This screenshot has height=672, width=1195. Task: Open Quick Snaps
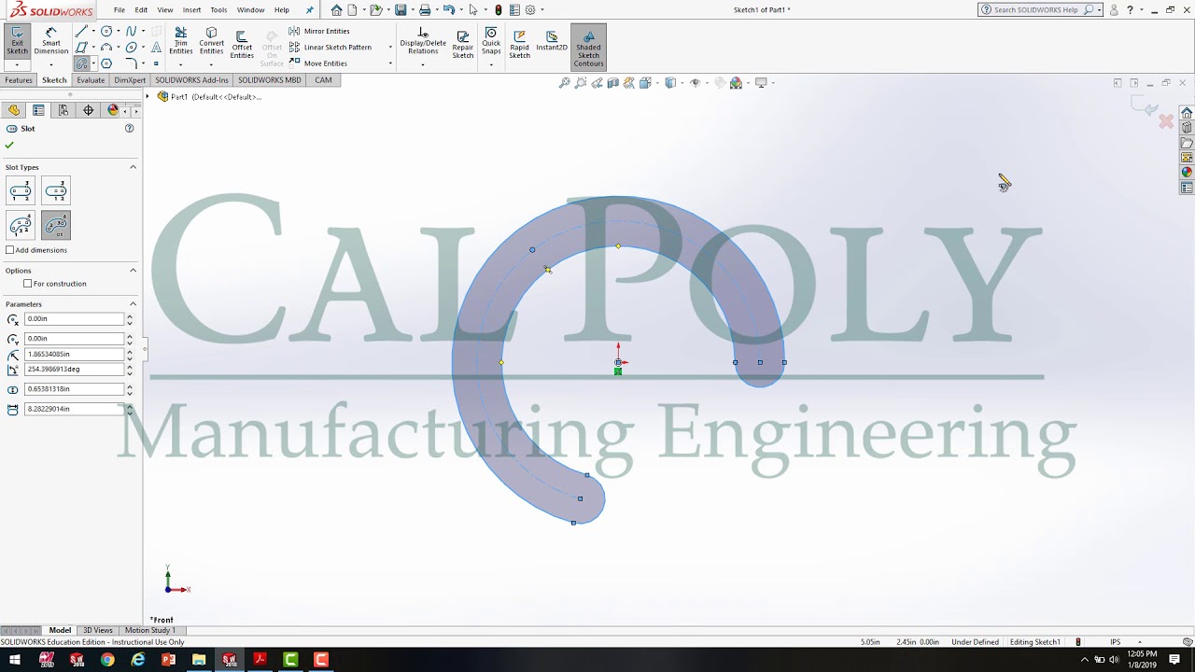pyautogui.click(x=491, y=40)
